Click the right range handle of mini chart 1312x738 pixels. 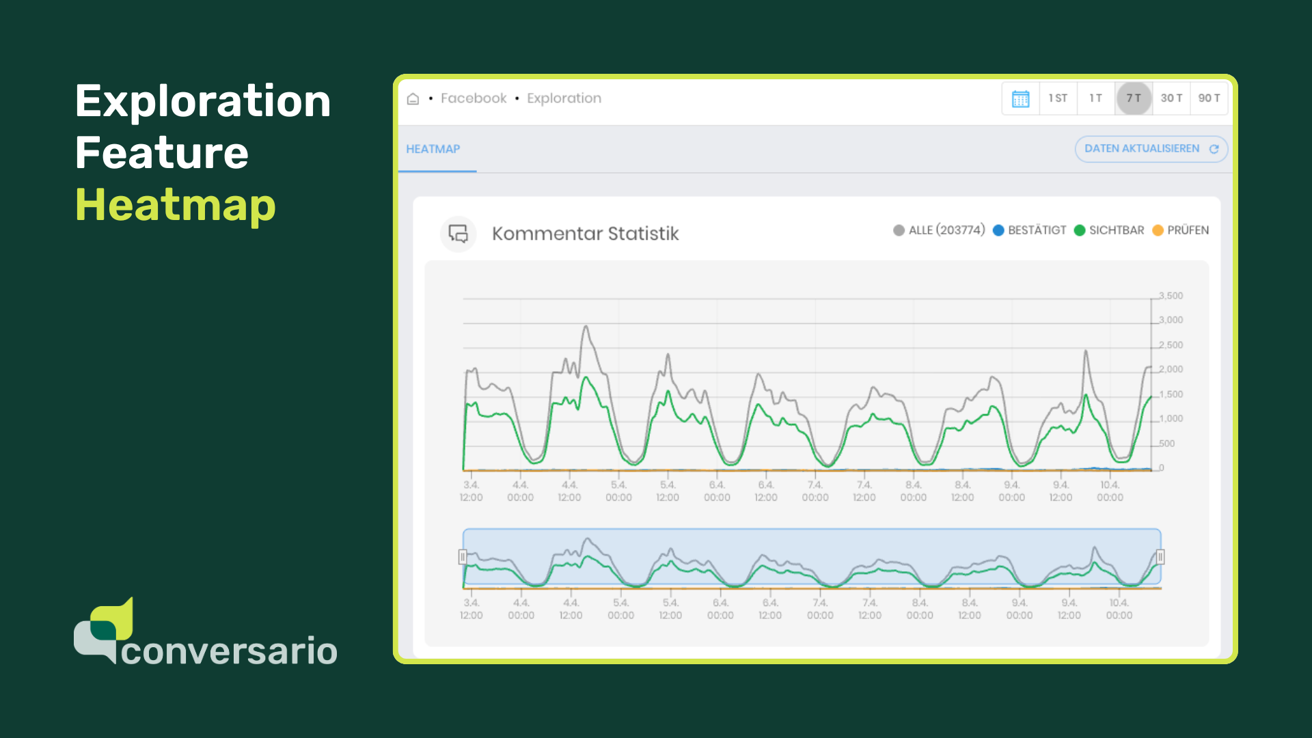pyautogui.click(x=1160, y=557)
